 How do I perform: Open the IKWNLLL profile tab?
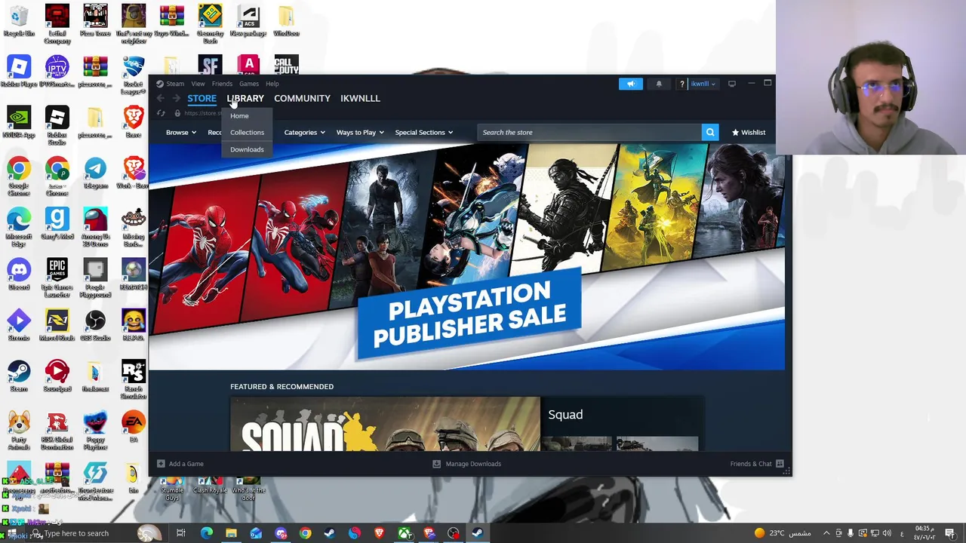coord(360,98)
